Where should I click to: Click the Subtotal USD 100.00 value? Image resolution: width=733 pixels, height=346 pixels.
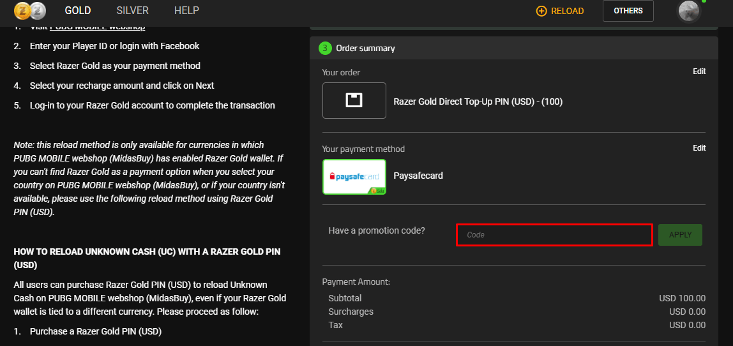pos(682,298)
